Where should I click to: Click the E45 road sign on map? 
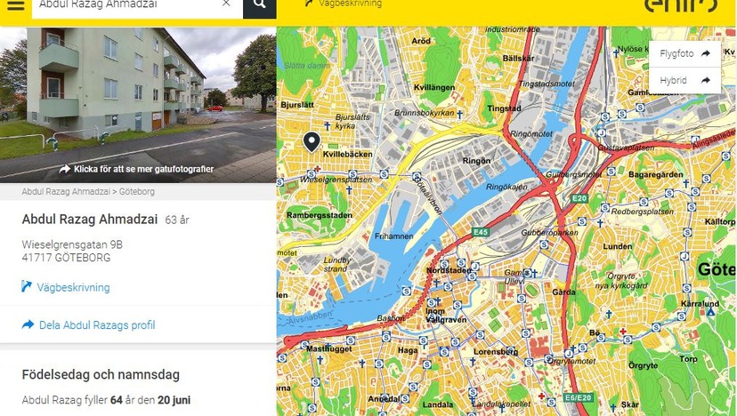point(481,232)
